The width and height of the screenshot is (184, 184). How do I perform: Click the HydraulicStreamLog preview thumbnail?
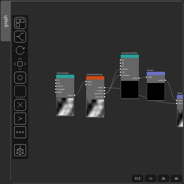tap(95, 108)
